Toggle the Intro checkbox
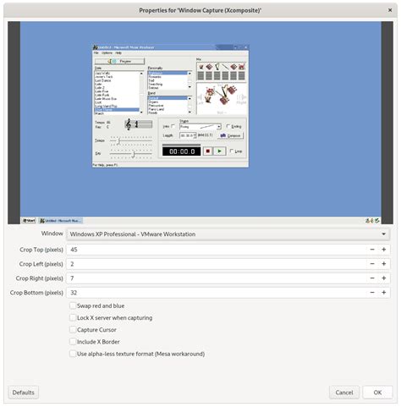Screen dimensions: 401x407 (173, 126)
